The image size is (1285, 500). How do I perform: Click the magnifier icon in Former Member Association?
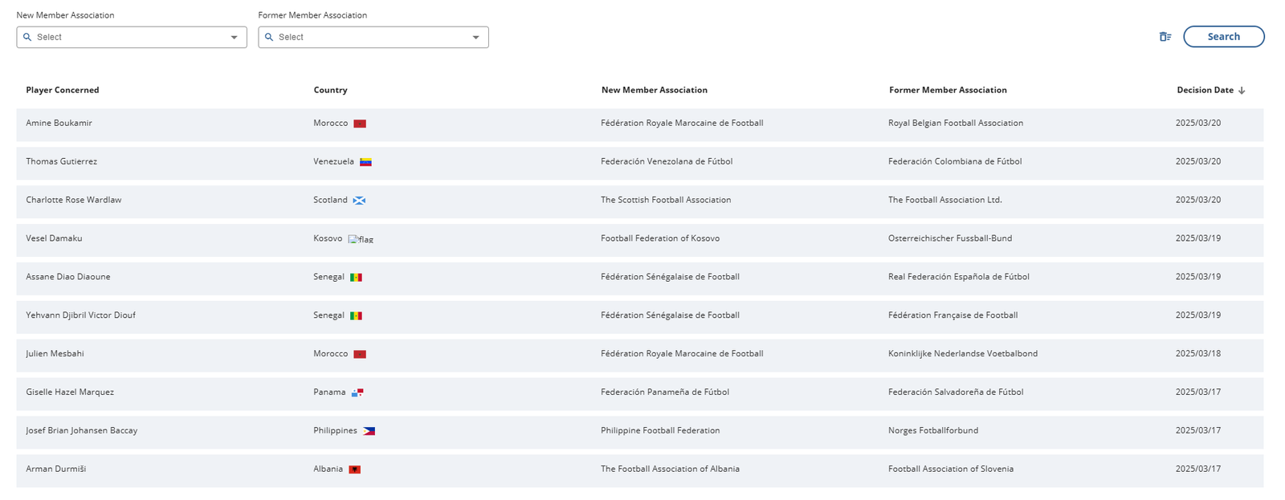tap(269, 37)
